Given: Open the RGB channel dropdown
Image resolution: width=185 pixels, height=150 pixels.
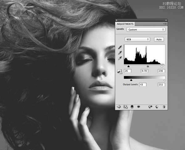Looking at the screenshot, I should coord(137,39).
